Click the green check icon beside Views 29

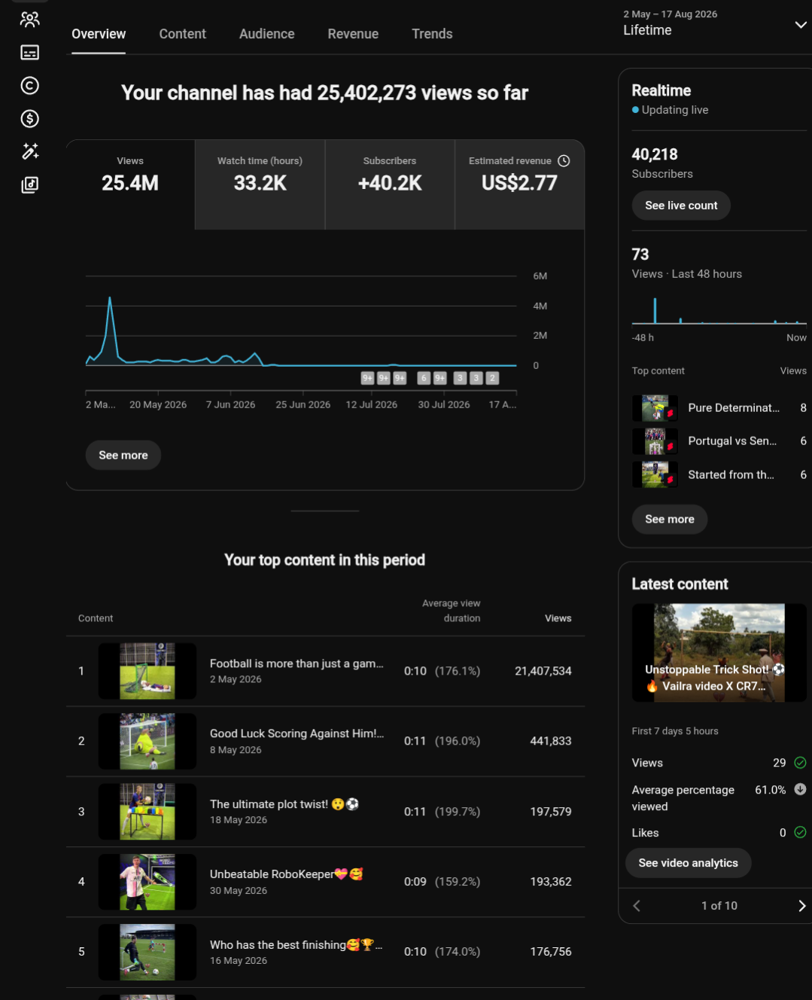800,763
